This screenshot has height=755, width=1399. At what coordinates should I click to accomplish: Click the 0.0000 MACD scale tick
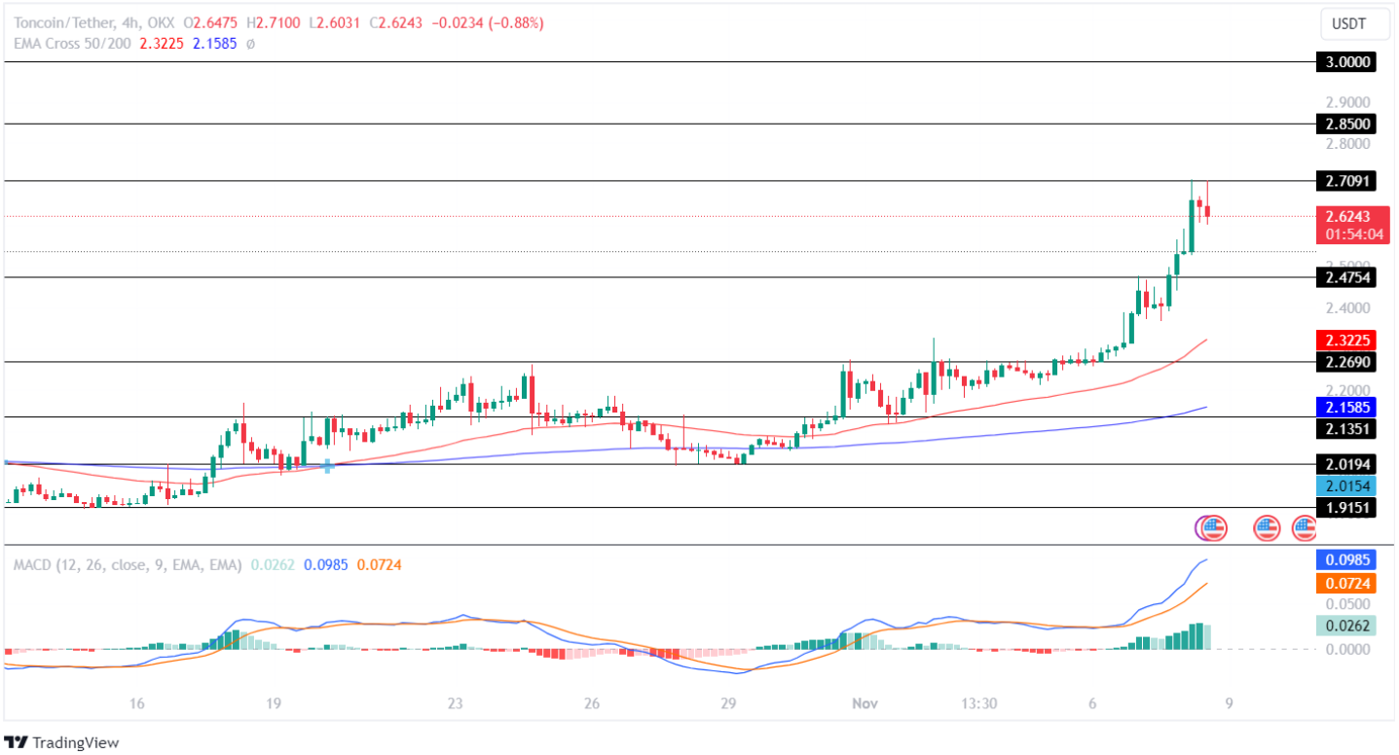point(1347,648)
